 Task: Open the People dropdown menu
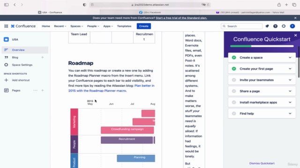click(93, 26)
